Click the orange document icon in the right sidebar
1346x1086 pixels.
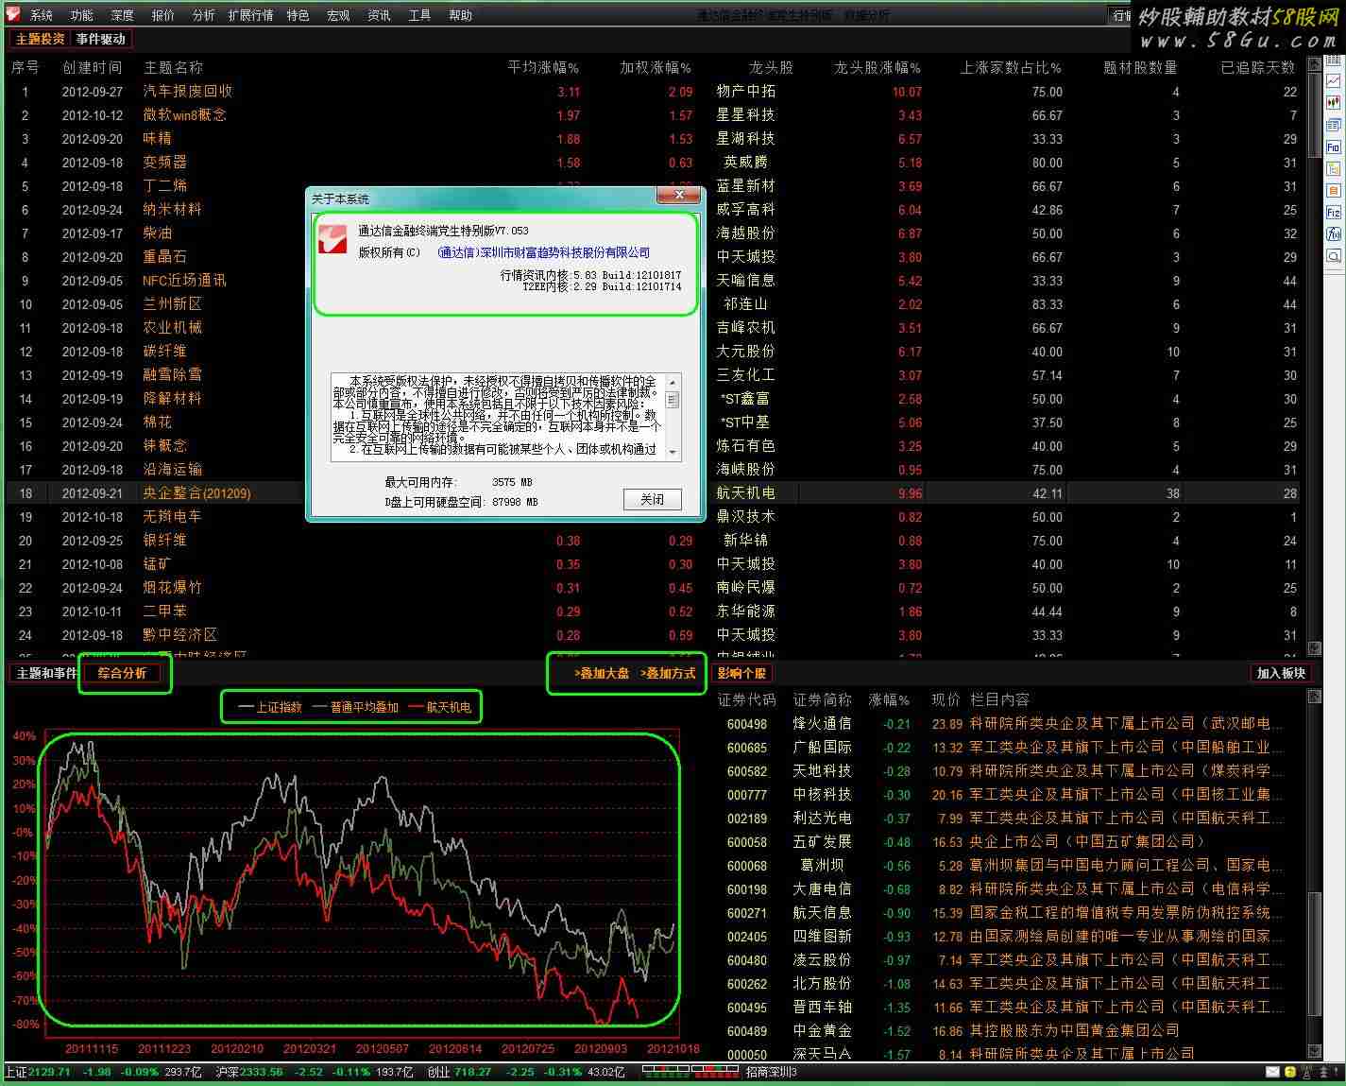click(x=1333, y=190)
